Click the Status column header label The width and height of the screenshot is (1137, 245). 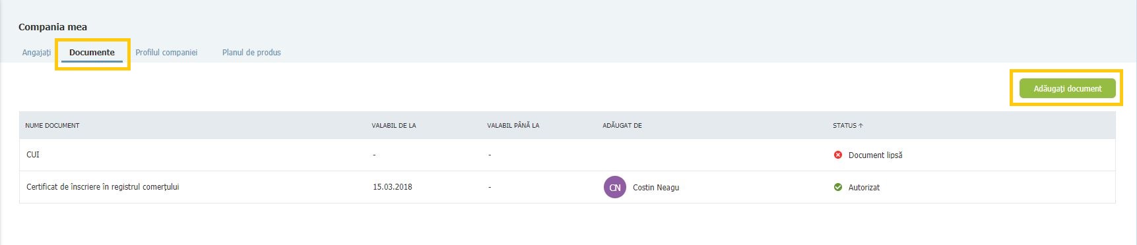tap(845, 125)
